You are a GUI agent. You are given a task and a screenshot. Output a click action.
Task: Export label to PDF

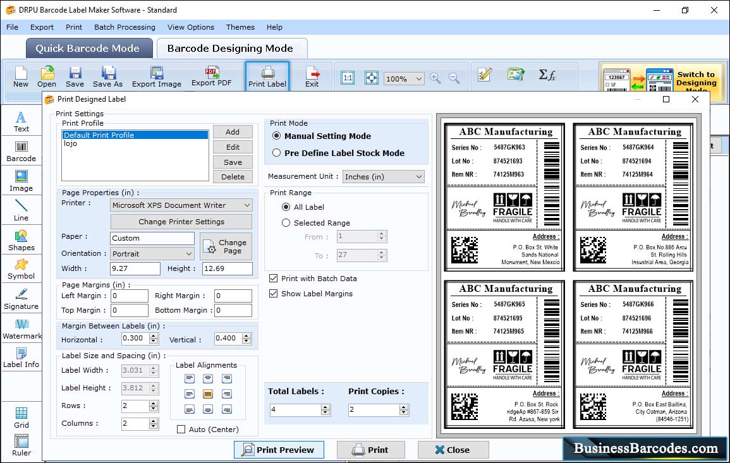(211, 77)
